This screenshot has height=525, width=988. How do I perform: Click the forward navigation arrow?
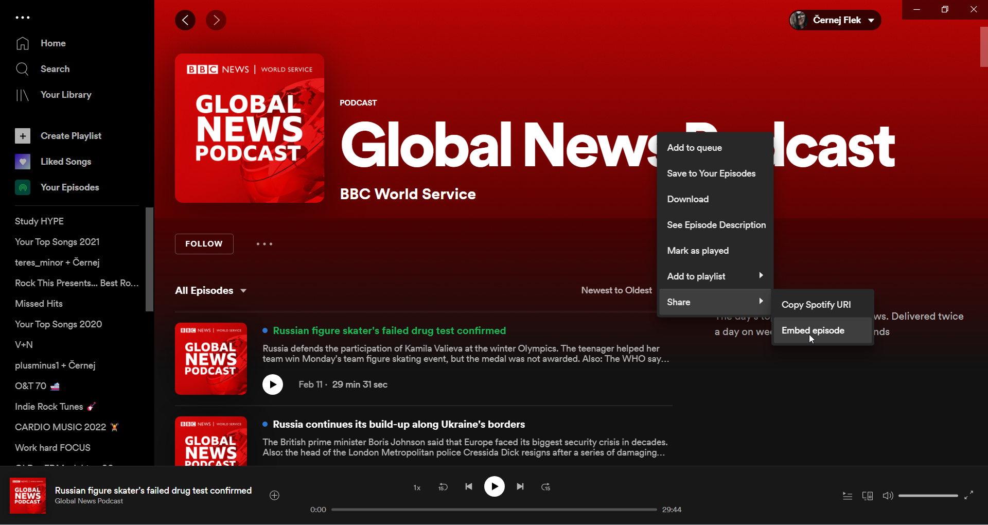(x=216, y=20)
